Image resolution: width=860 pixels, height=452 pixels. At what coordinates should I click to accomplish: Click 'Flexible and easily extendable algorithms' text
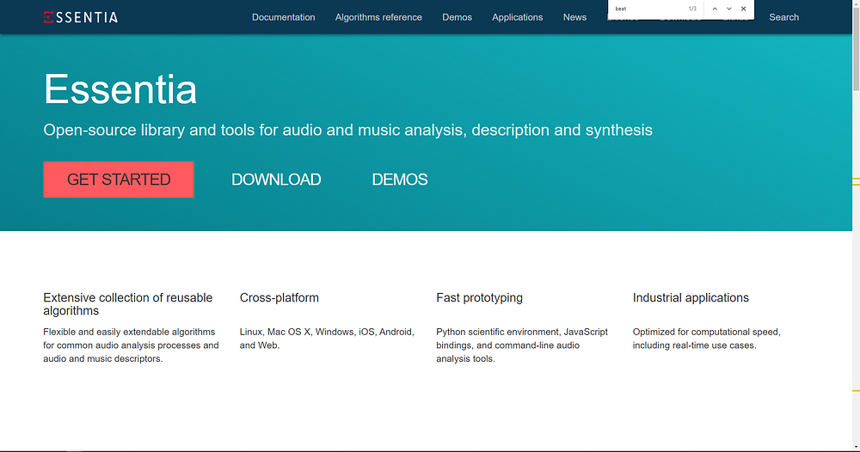point(131,345)
